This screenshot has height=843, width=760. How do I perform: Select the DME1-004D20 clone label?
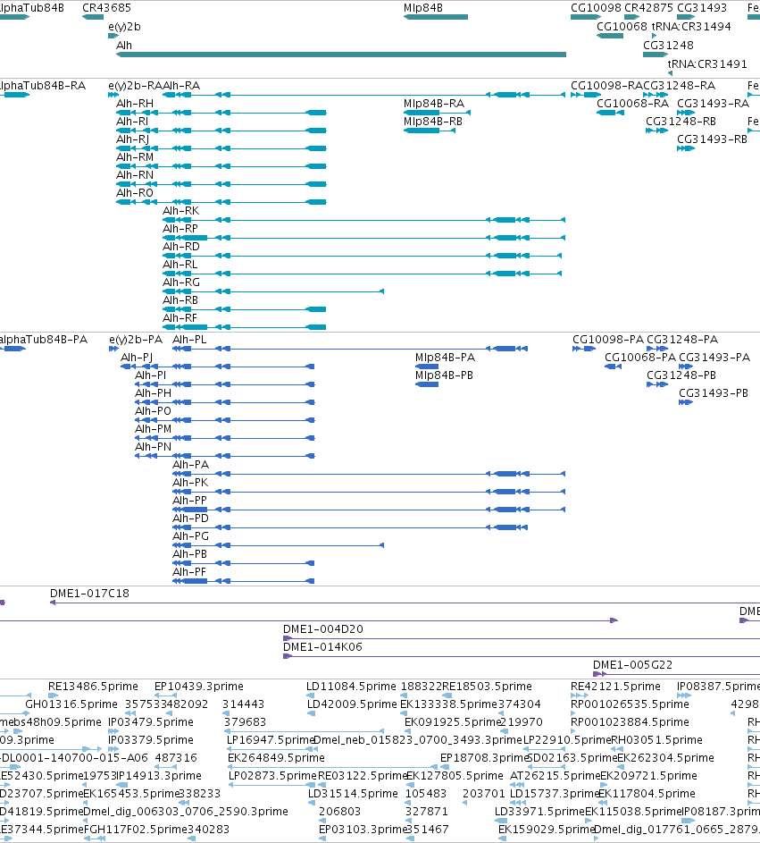pos(322,629)
